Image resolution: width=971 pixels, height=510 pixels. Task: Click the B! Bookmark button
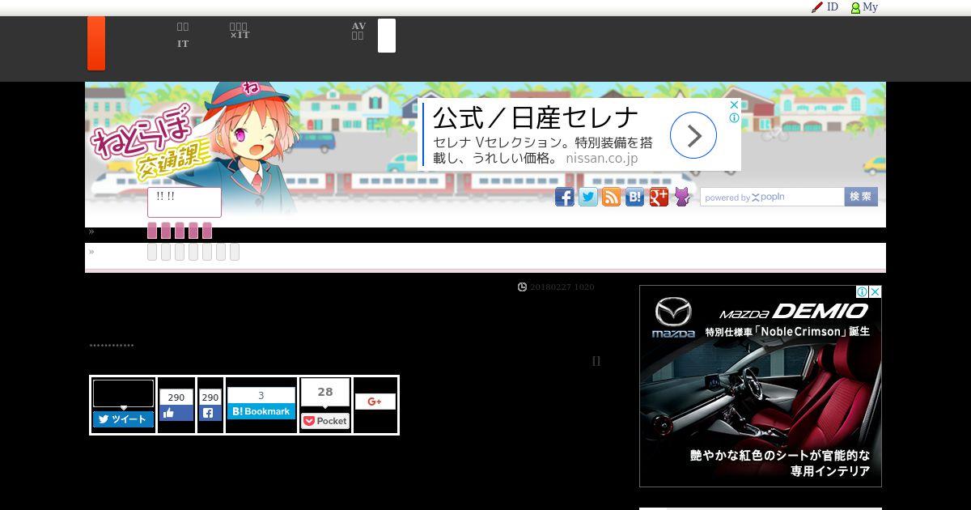pos(261,411)
